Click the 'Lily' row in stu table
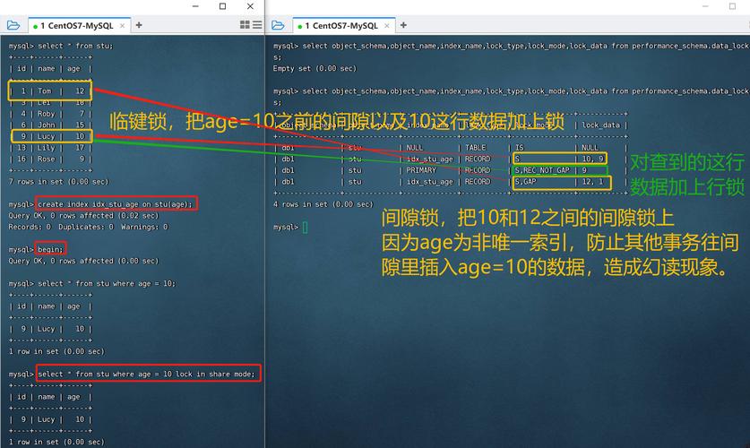 pyautogui.click(x=50, y=148)
